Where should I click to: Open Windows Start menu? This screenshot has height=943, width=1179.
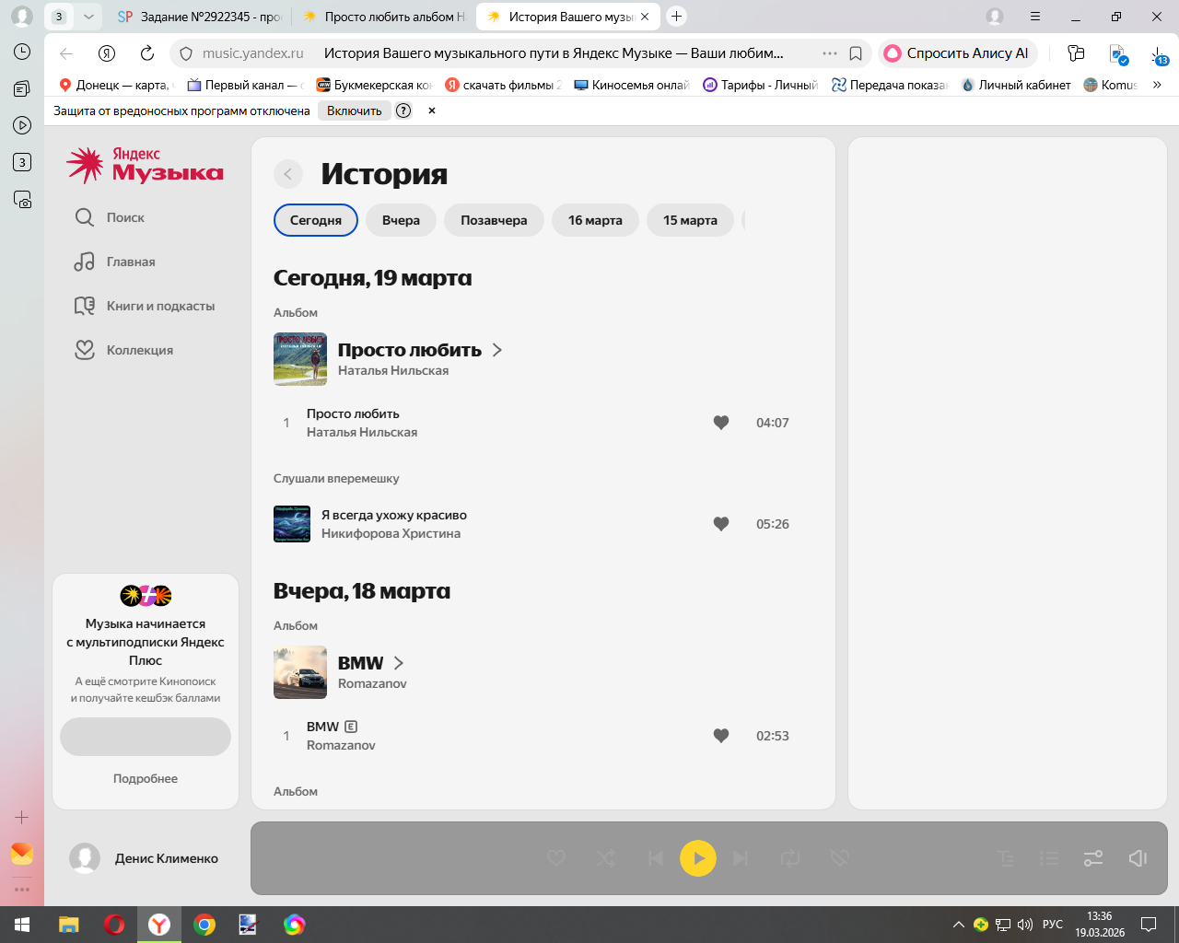pos(22,925)
